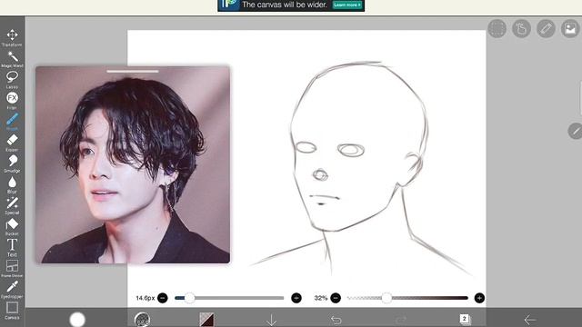Image resolution: width=582 pixels, height=327 pixels.
Task: Click the Learn more ad button
Action: point(347,5)
